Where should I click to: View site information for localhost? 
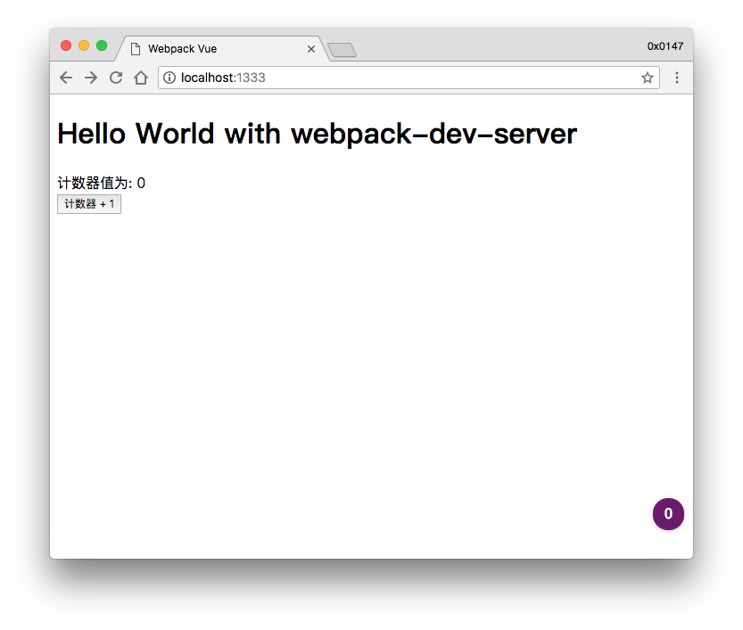(x=169, y=78)
